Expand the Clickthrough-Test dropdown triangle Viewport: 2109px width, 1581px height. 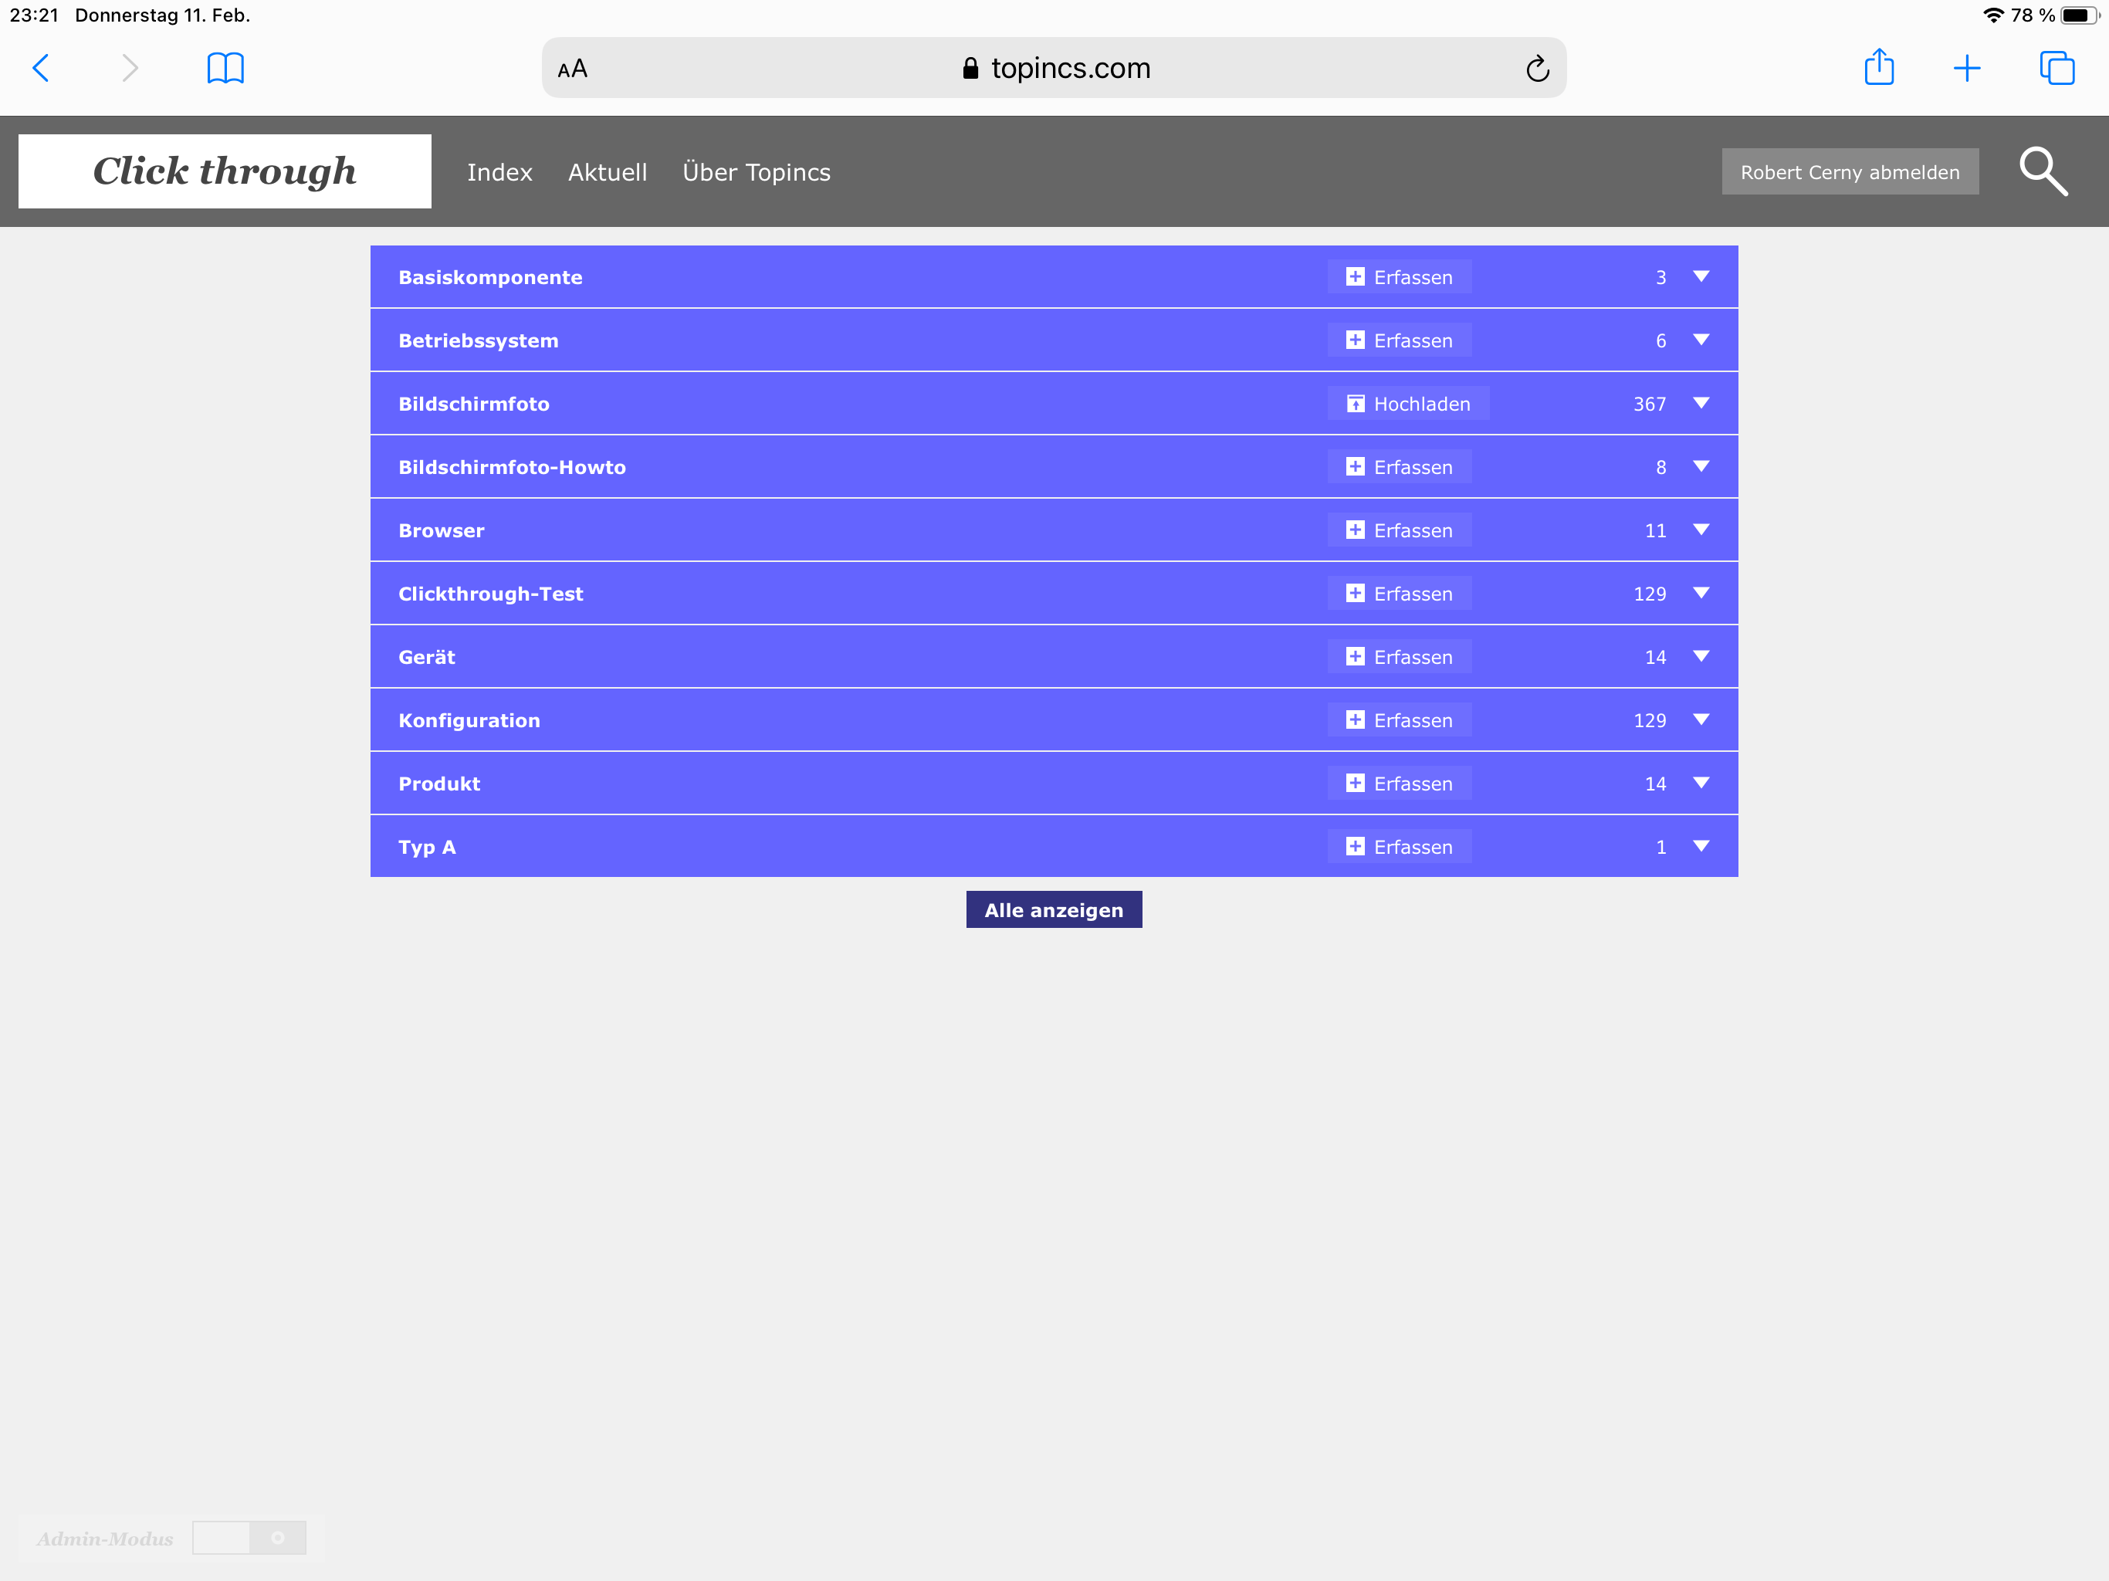[1701, 593]
